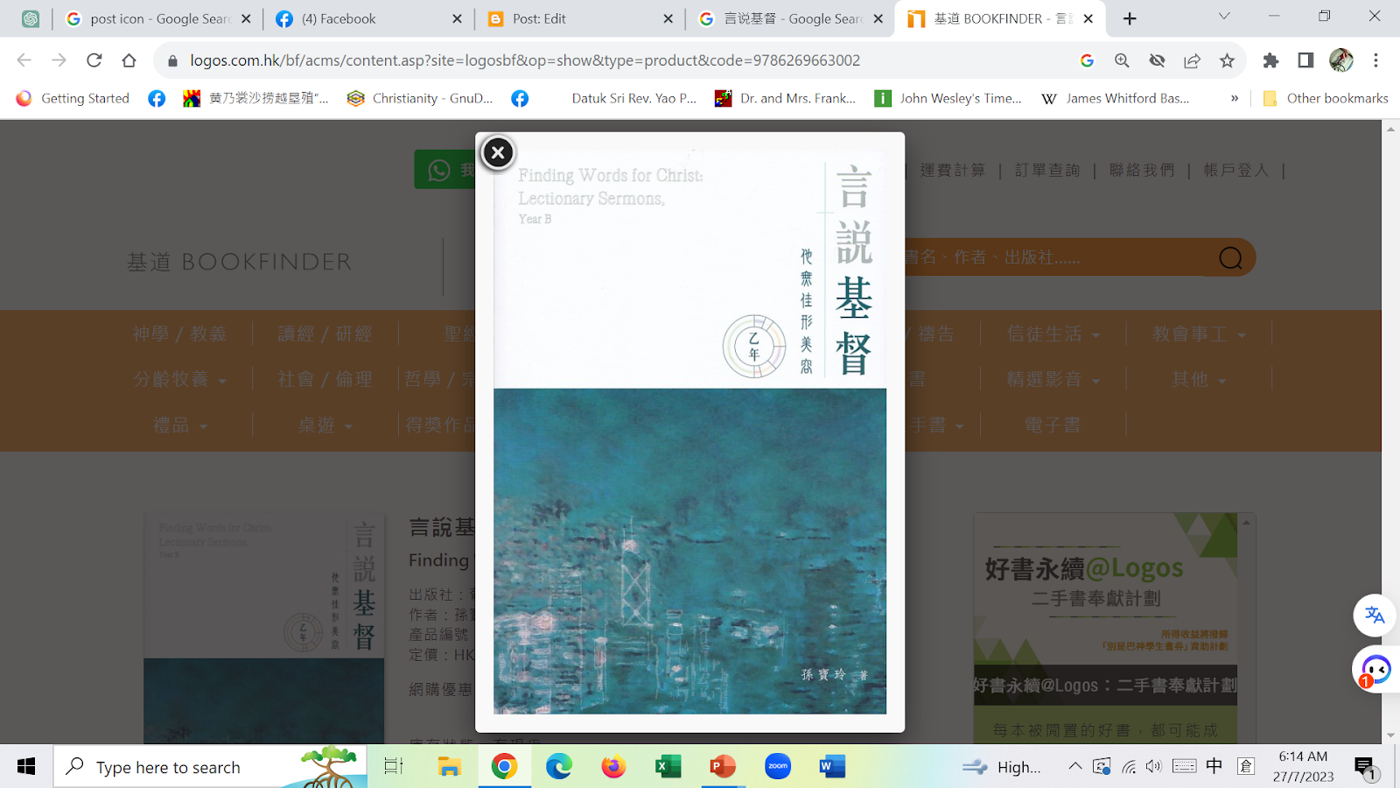This screenshot has width=1400, height=788.
Task: Open 讀經 / 研經 menu
Action: tap(325, 334)
